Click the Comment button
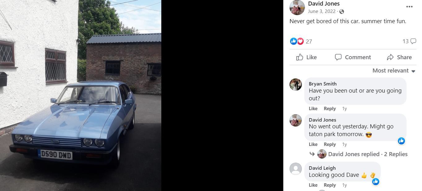 pyautogui.click(x=353, y=57)
